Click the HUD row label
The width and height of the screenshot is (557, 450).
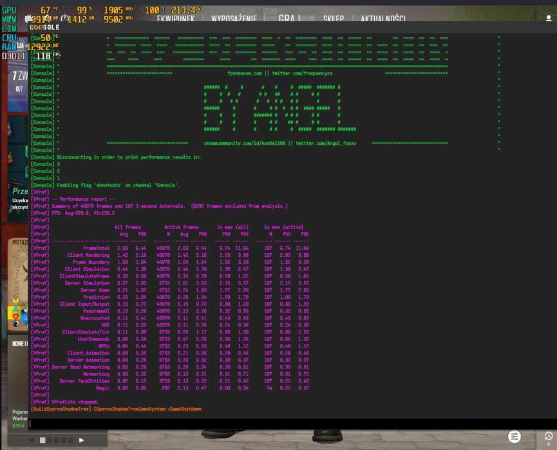coord(106,325)
